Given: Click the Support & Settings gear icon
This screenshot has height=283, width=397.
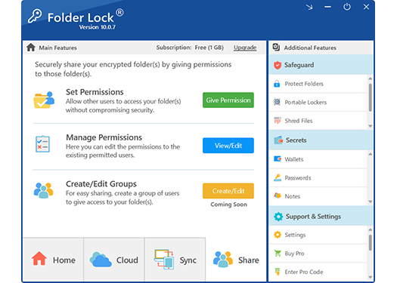Looking at the screenshot, I should pyautogui.click(x=278, y=217).
